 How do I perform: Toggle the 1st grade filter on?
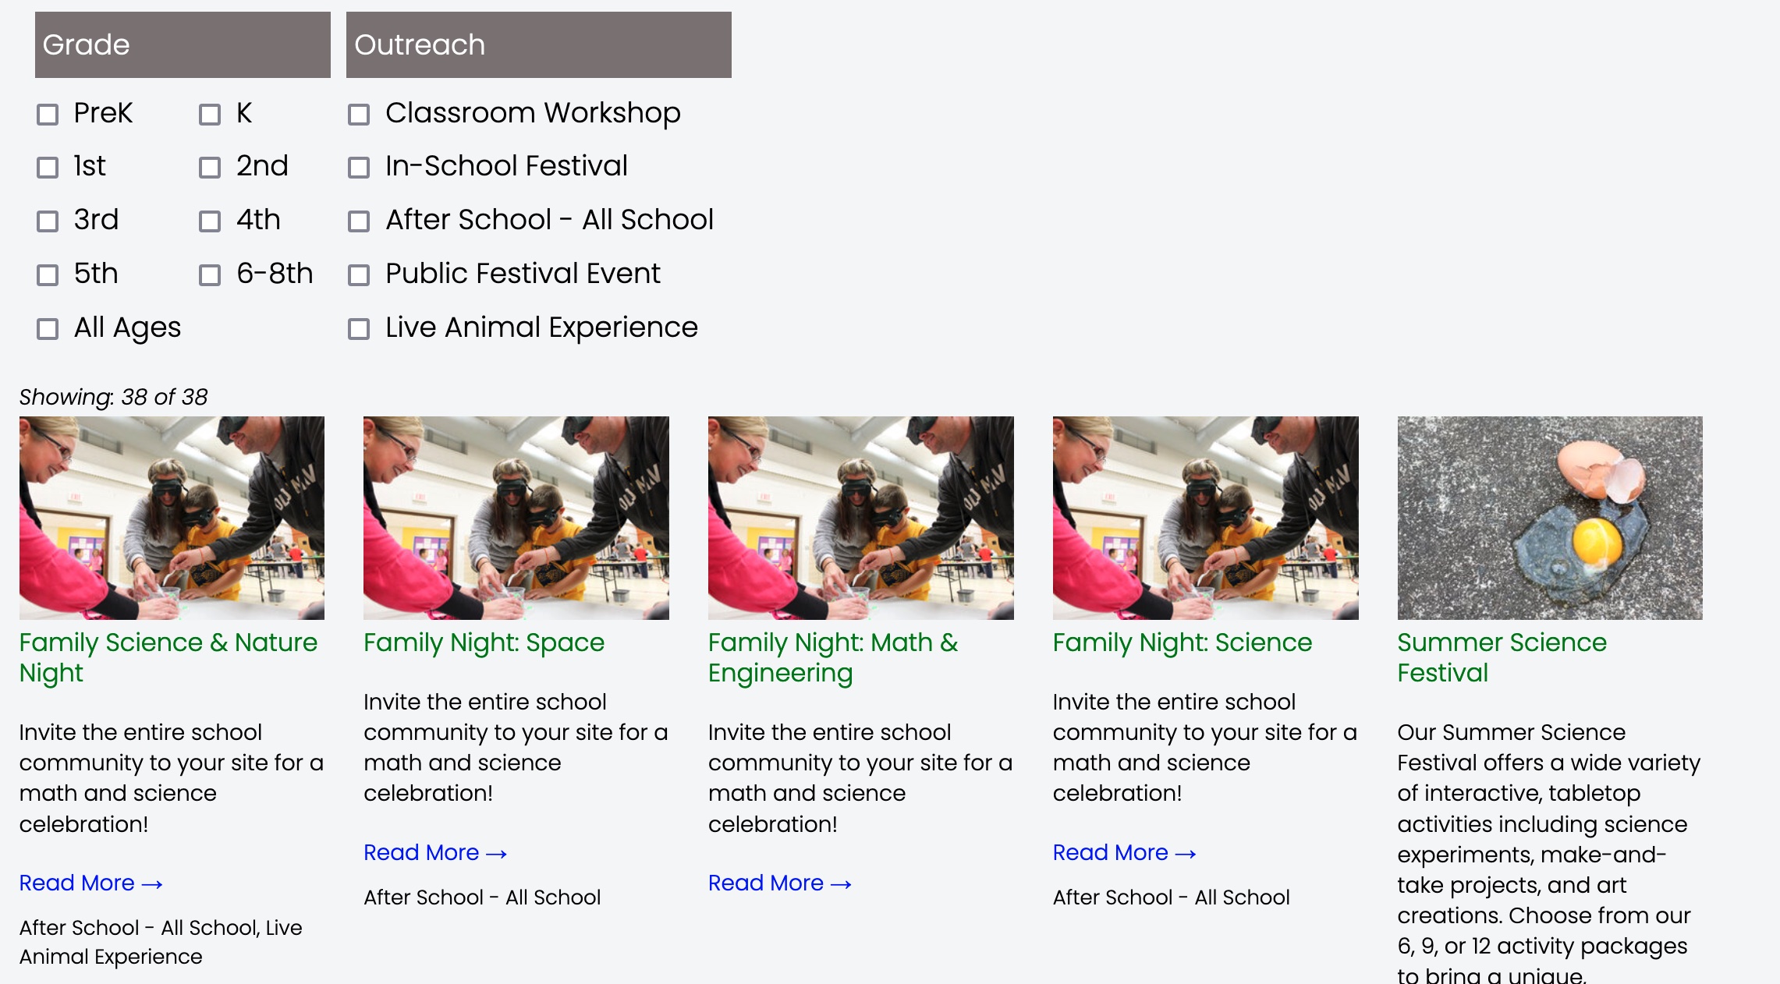pos(48,167)
